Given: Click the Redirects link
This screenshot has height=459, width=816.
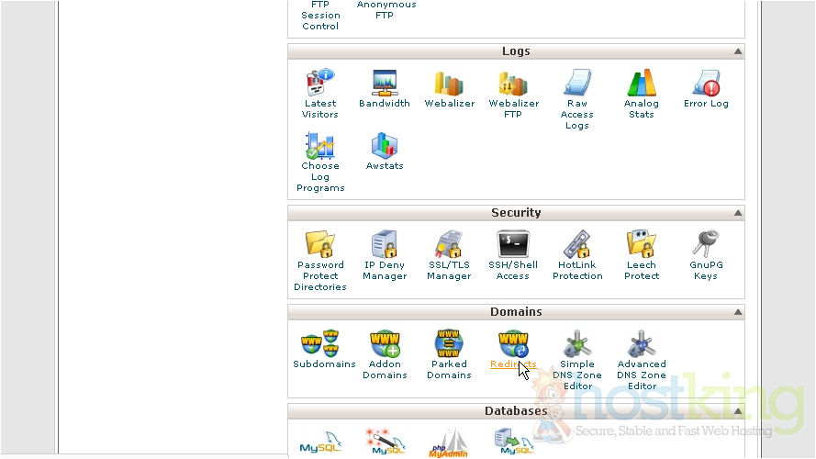Looking at the screenshot, I should (512, 364).
